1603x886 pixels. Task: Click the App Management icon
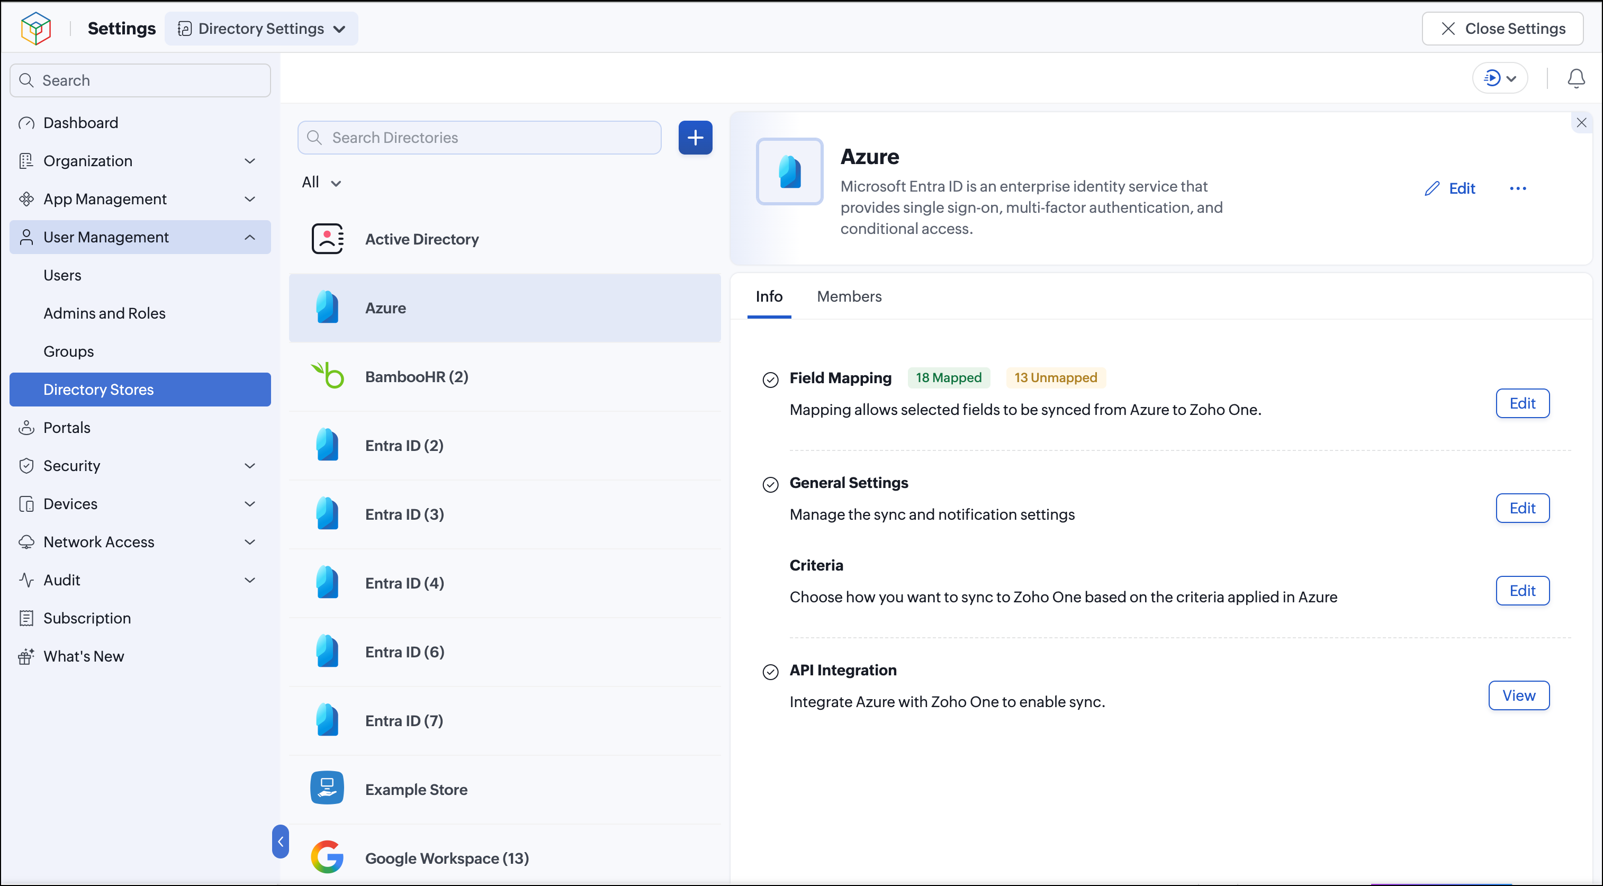(26, 199)
